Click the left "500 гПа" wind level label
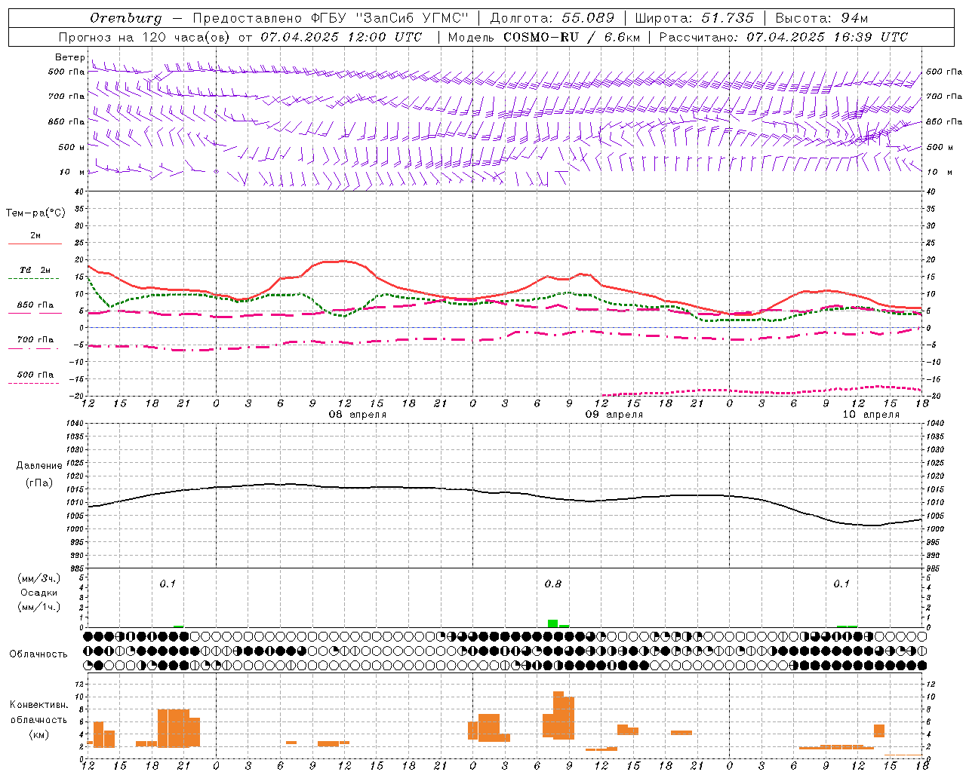966x772 pixels. click(x=66, y=72)
